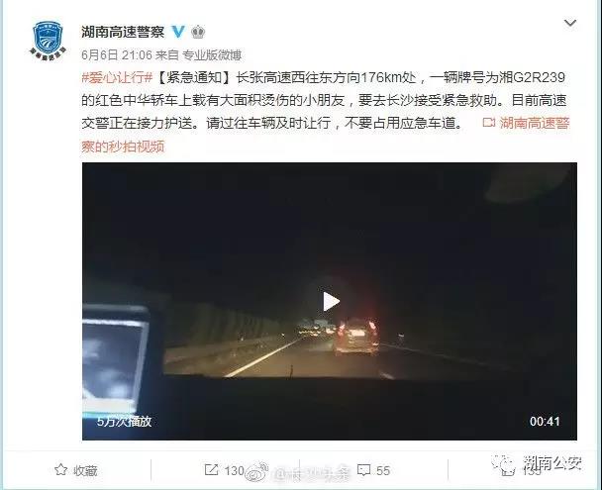
Task: Click the 5万次播放 view count
Action: pos(124,422)
